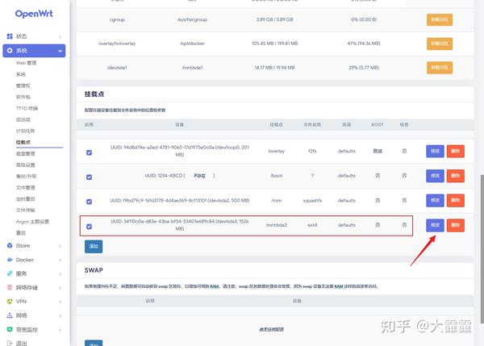Click blue edit button for /mnt/sda3 row
This screenshot has width=484, height=346.
pyautogui.click(x=435, y=225)
